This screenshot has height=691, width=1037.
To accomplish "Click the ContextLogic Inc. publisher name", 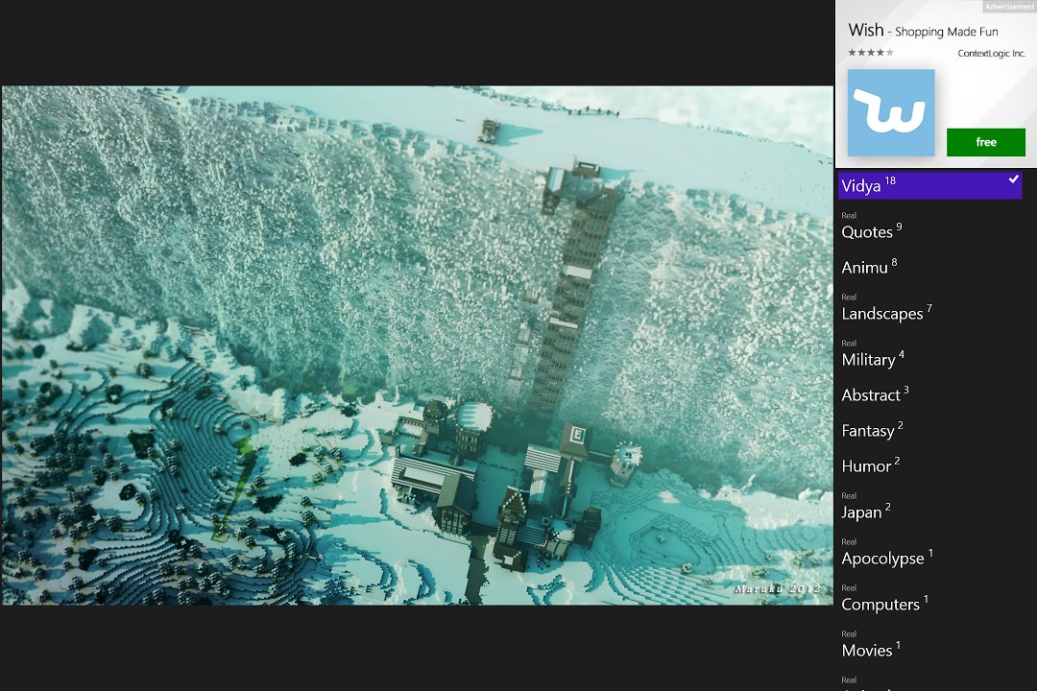I will [x=991, y=54].
